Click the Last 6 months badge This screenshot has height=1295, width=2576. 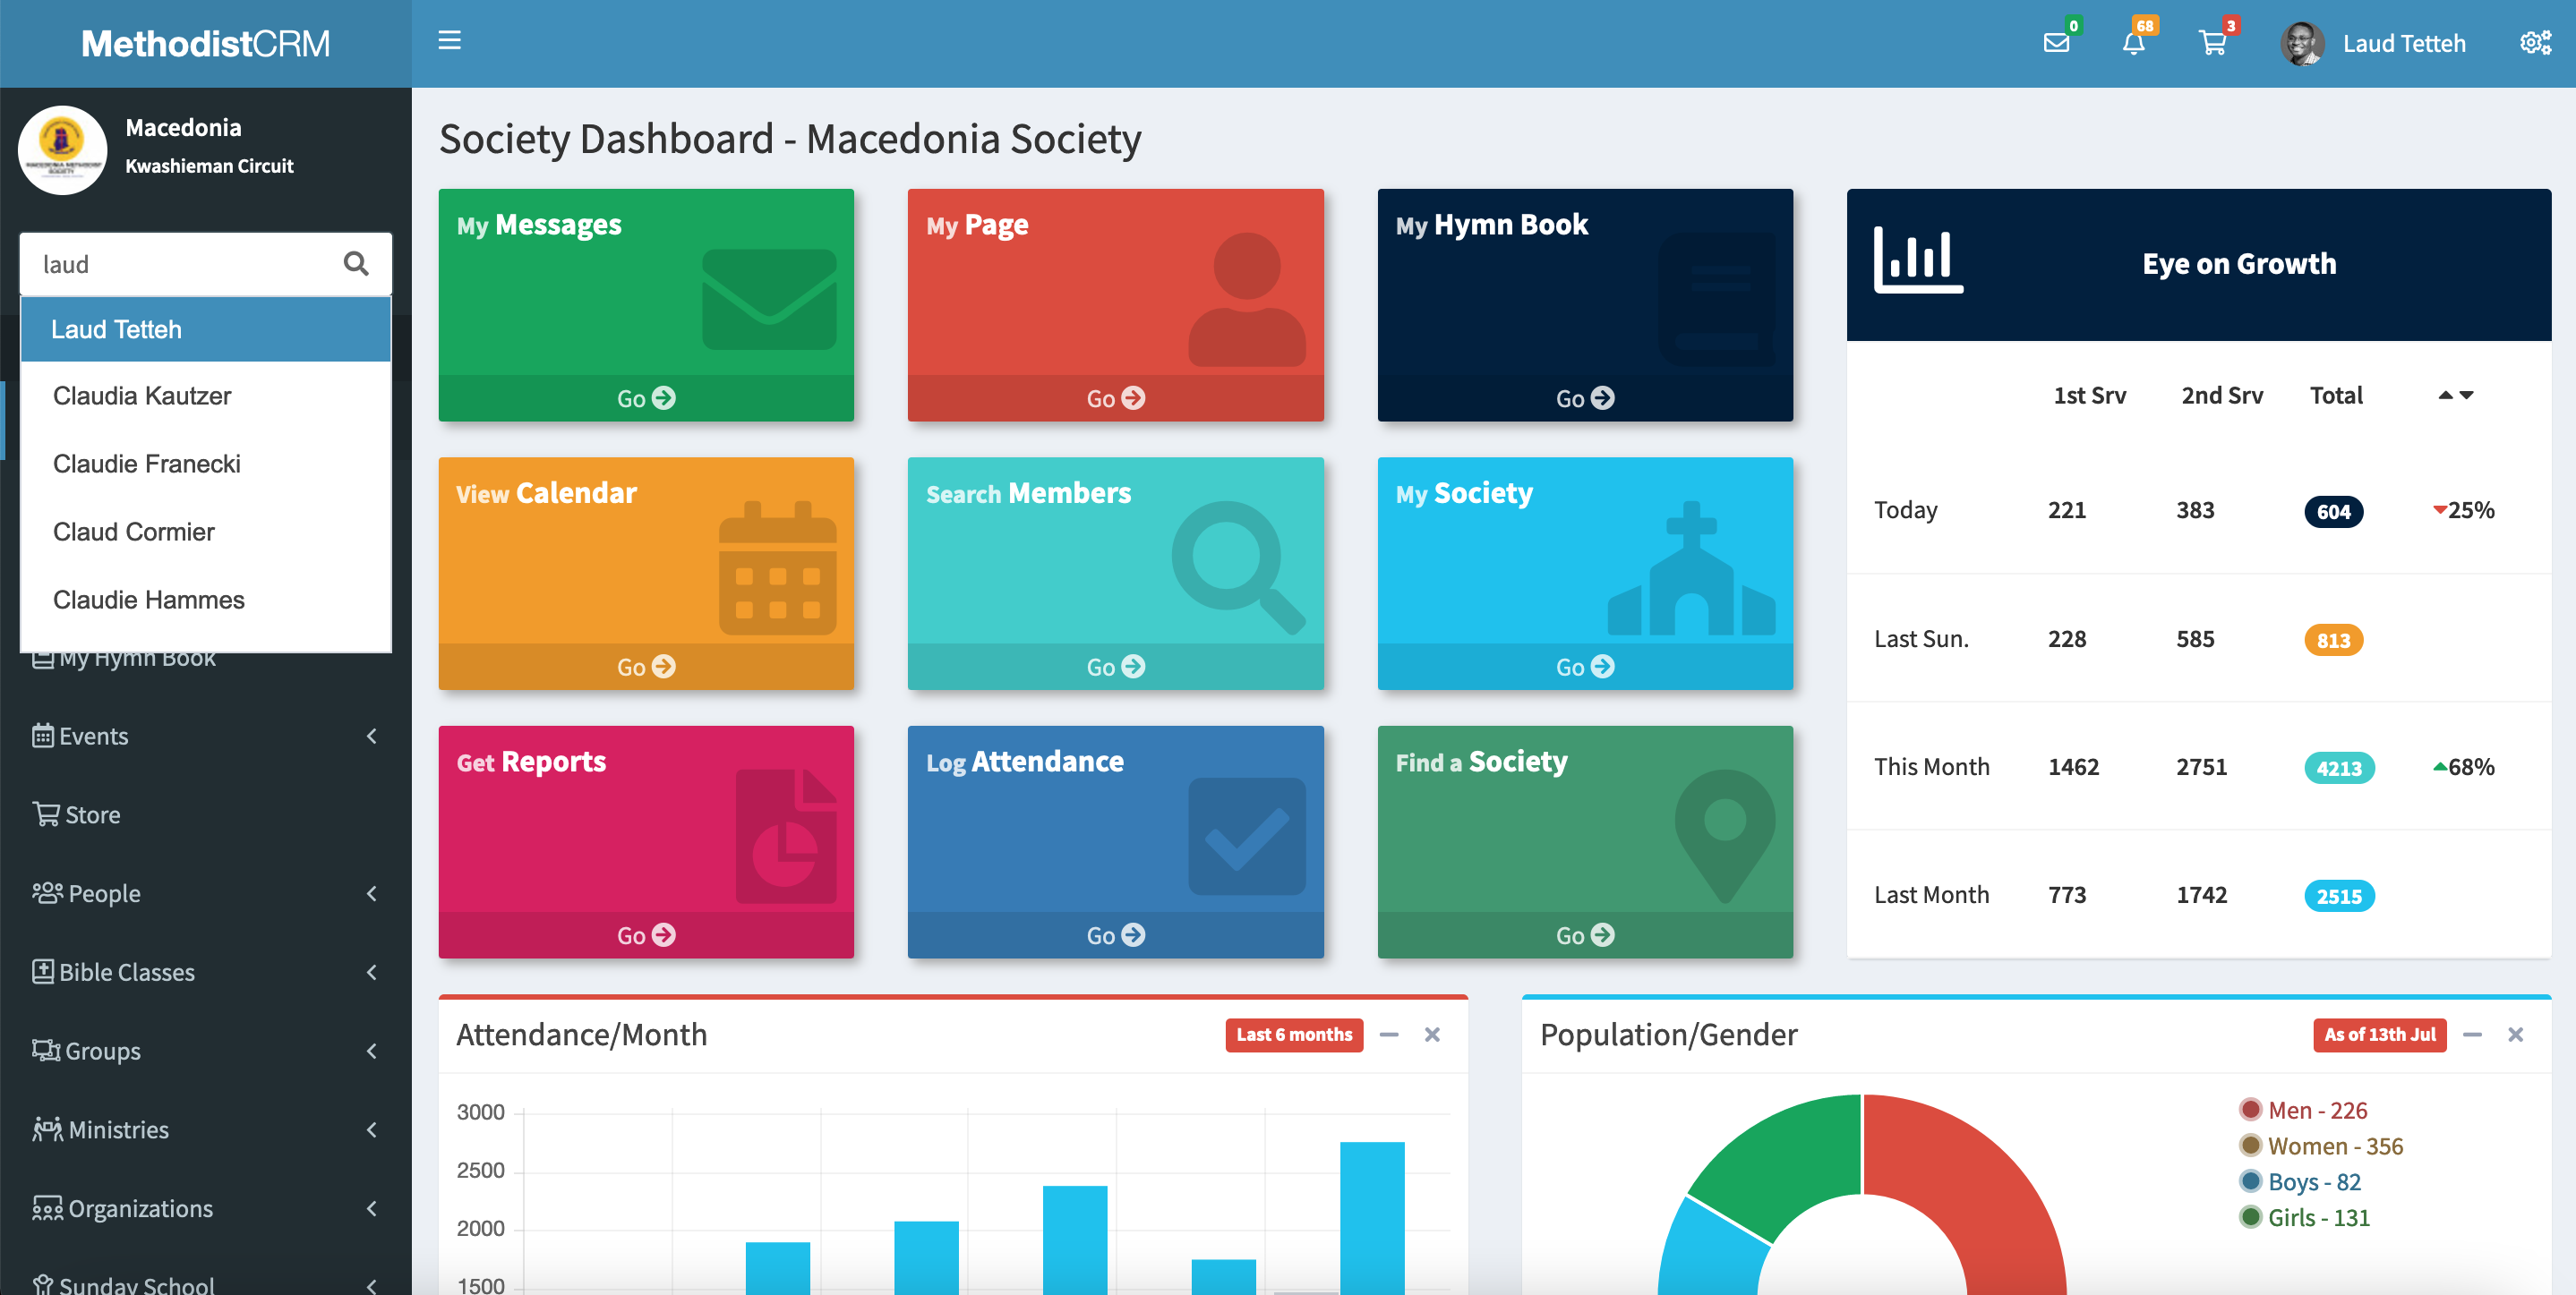click(1294, 1035)
